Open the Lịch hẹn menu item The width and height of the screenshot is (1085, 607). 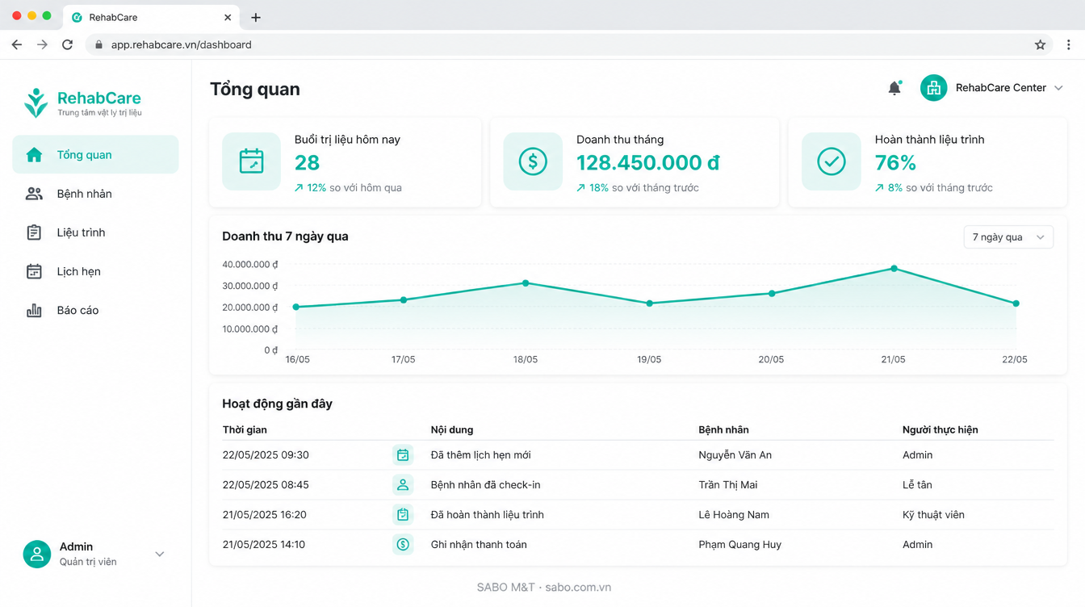[95, 271]
